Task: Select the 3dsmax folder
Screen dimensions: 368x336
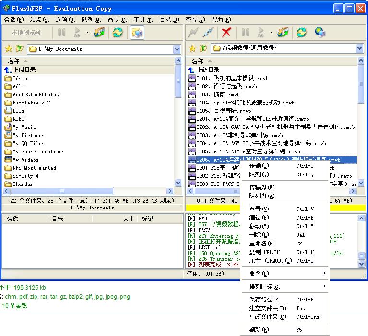Action: pos(17,78)
